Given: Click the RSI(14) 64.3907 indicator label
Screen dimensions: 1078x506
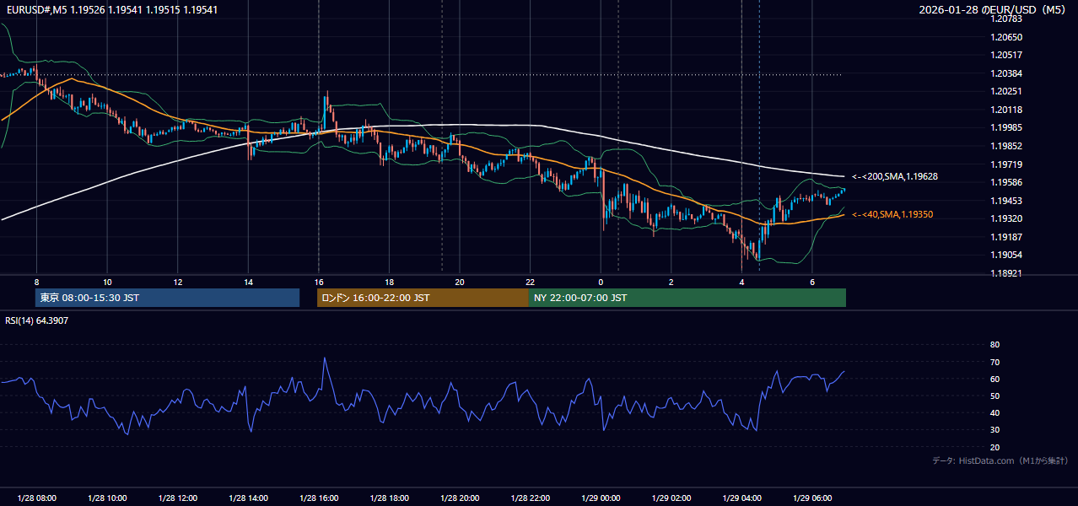Looking at the screenshot, I should point(36,320).
